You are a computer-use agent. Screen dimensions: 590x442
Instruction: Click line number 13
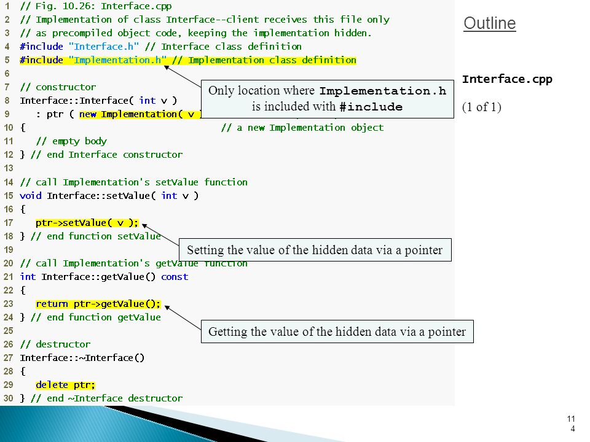tap(8, 168)
